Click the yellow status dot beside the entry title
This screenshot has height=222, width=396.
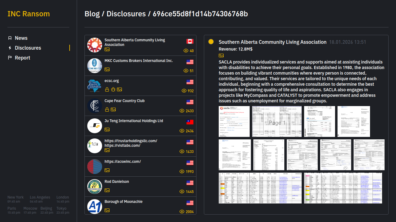click(x=211, y=42)
